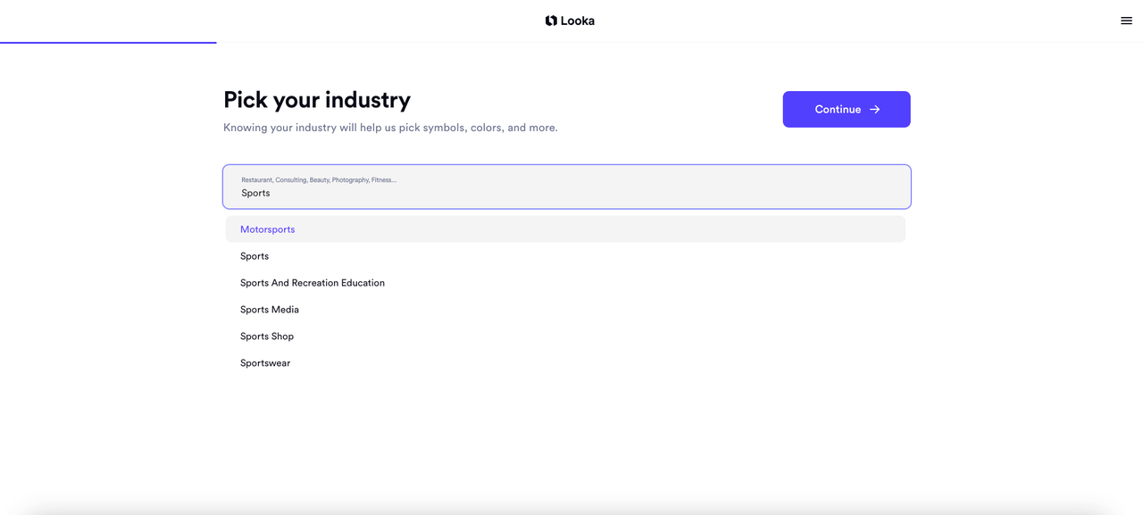The height and width of the screenshot is (515, 1143).
Task: Click empty right end of the Motorsports row
Action: tap(804, 229)
